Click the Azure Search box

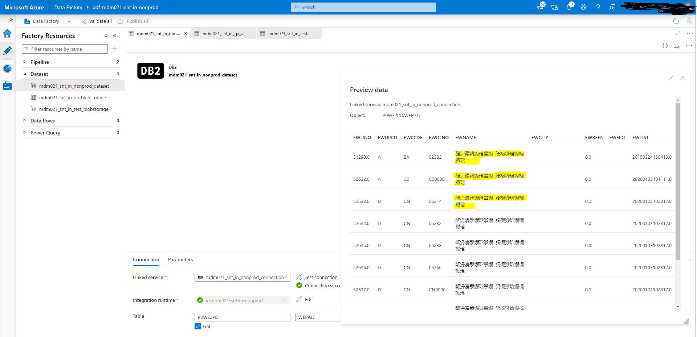coord(363,7)
